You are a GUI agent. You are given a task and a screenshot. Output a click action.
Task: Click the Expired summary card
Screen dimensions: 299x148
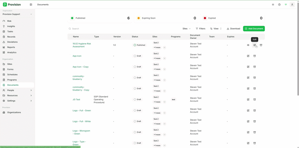(x=232, y=18)
